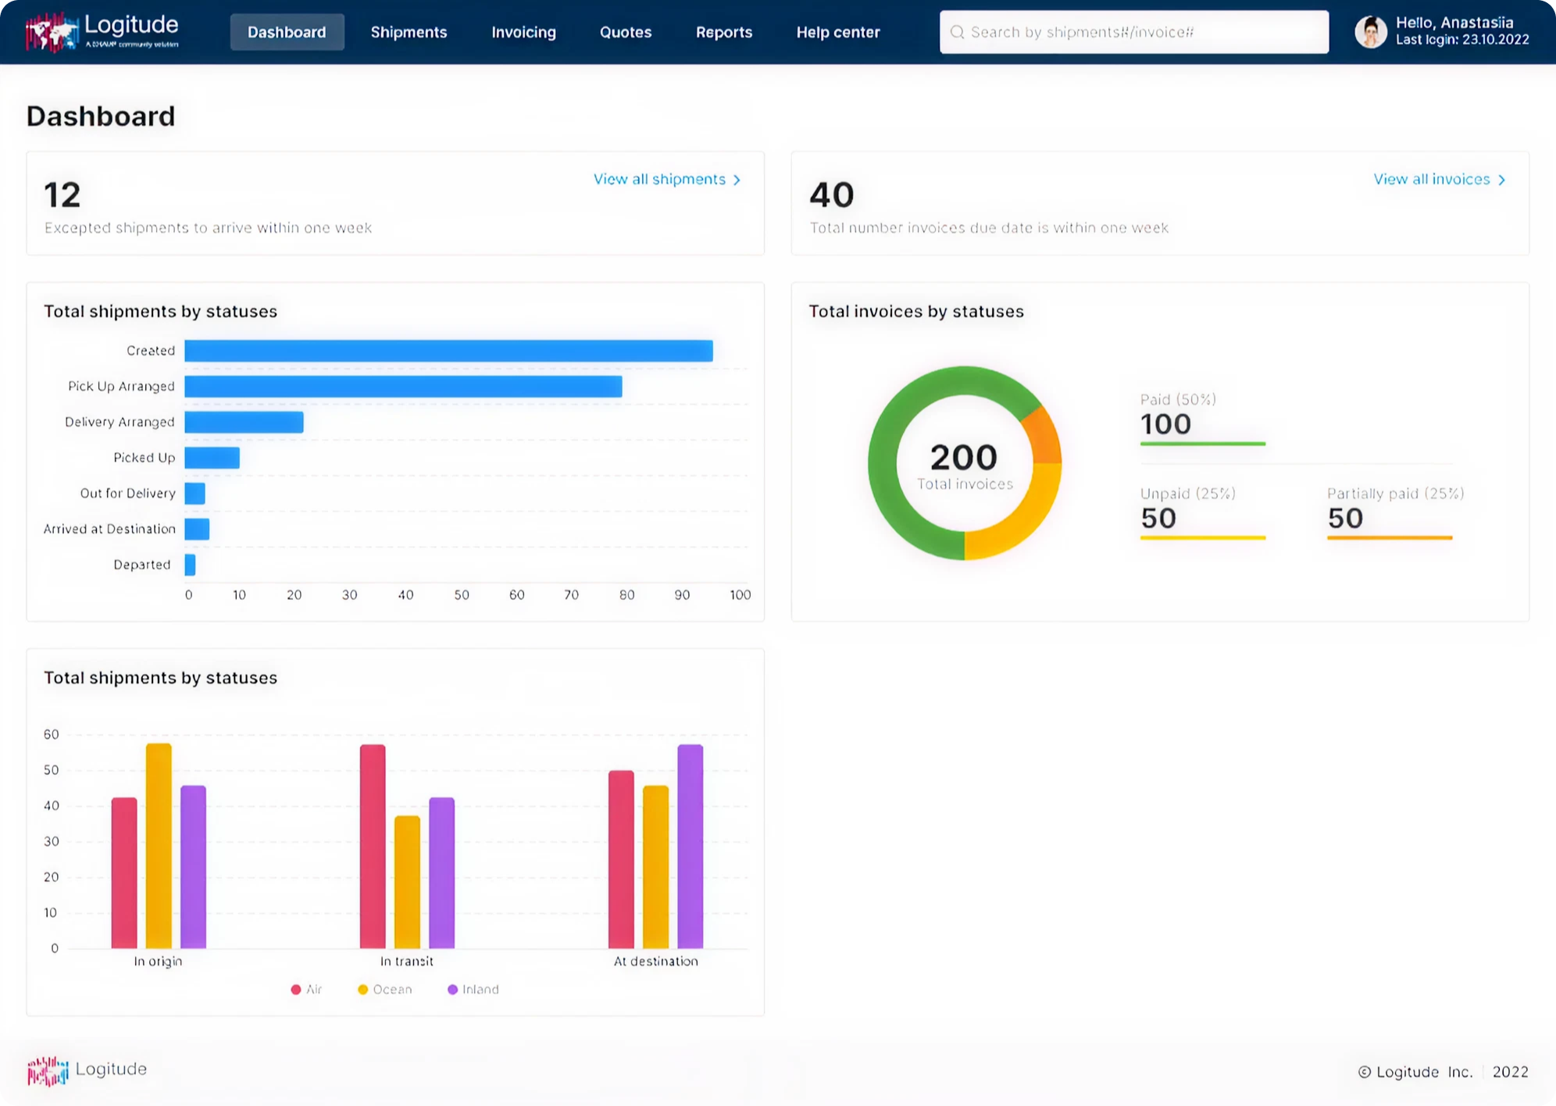Toggle the Air legend dot
1556x1106 pixels.
[296, 990]
